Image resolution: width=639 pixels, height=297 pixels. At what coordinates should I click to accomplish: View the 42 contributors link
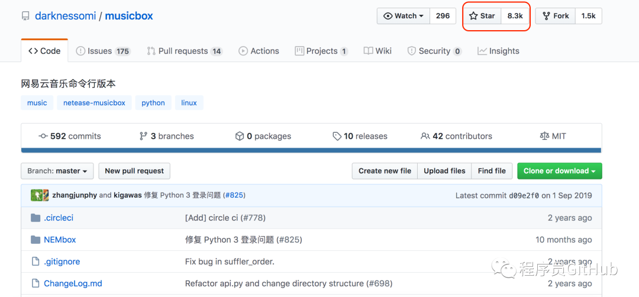click(456, 136)
